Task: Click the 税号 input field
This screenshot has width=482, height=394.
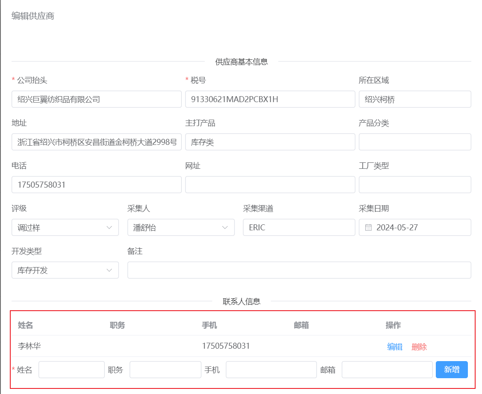Action: (269, 99)
